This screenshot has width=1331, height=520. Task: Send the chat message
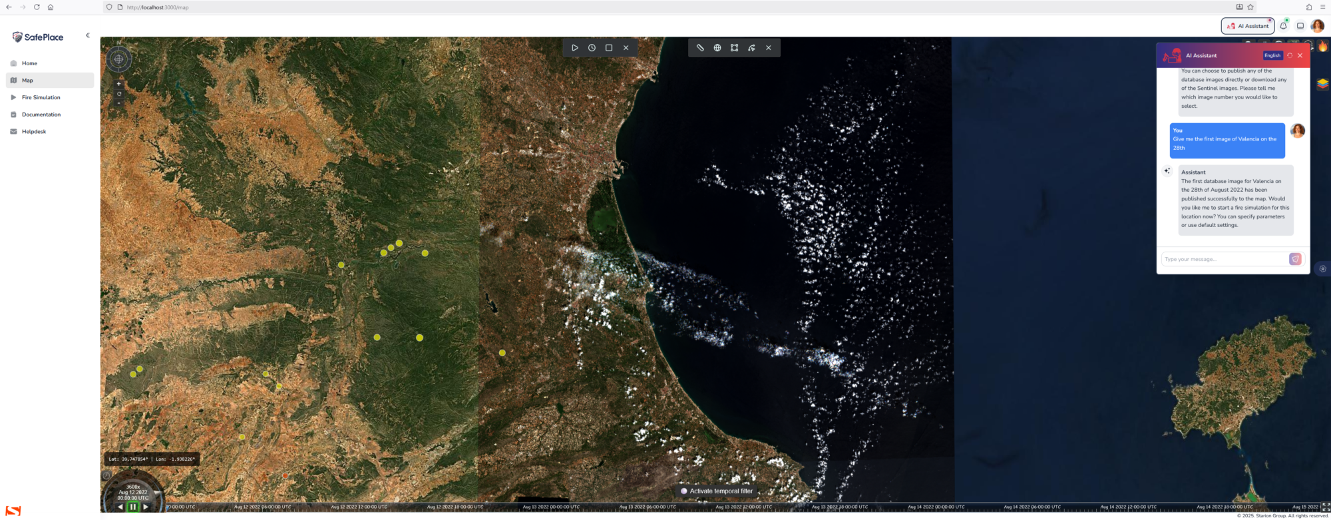click(x=1295, y=259)
